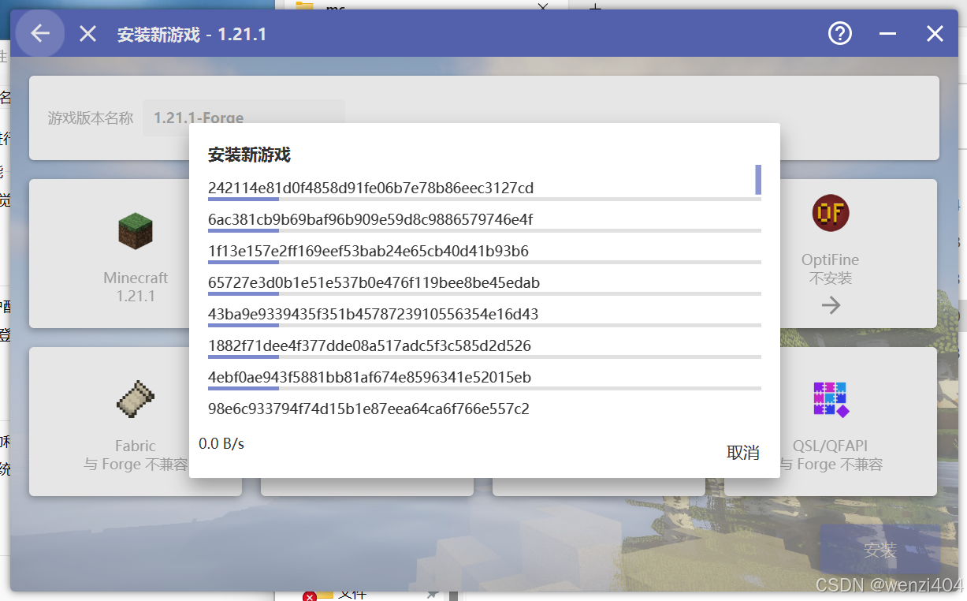Image resolution: width=967 pixels, height=601 pixels.
Task: Minimize the launcher window
Action: (888, 33)
